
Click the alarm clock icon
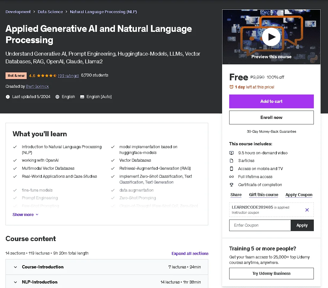point(231,87)
